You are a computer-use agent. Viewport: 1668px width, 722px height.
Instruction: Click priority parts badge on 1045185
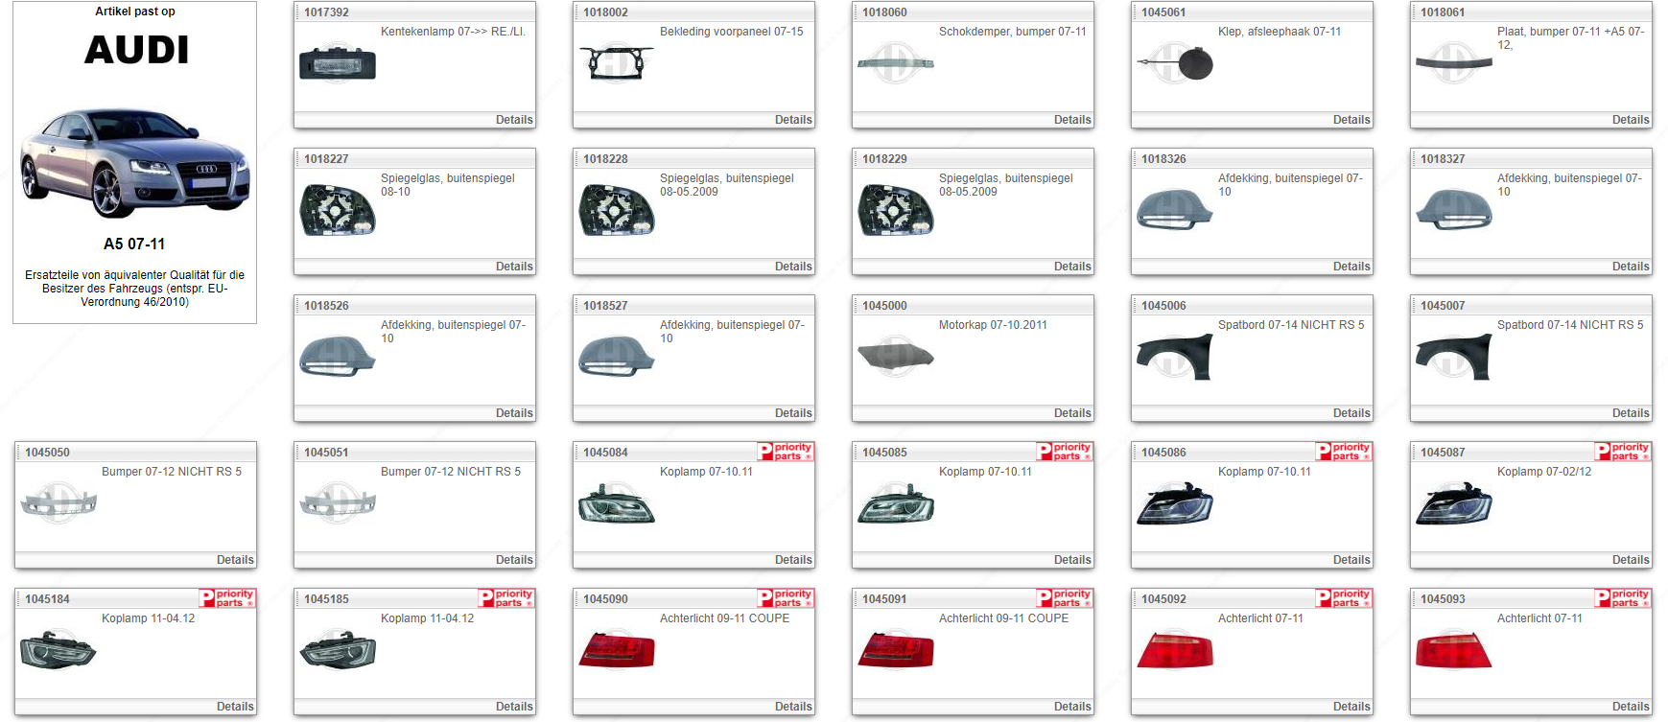[x=506, y=598]
